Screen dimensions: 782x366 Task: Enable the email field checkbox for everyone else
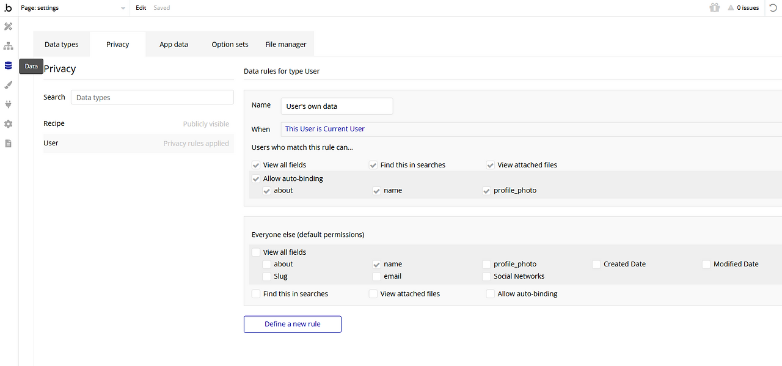pyautogui.click(x=377, y=276)
